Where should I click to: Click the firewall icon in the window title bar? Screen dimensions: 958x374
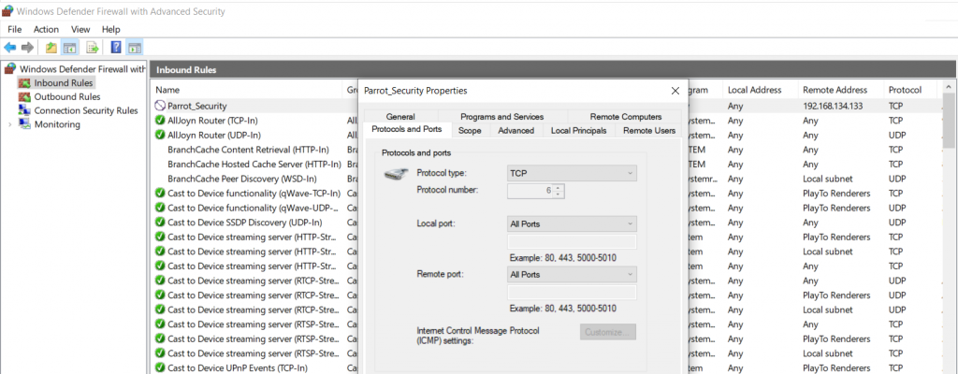pos(8,11)
